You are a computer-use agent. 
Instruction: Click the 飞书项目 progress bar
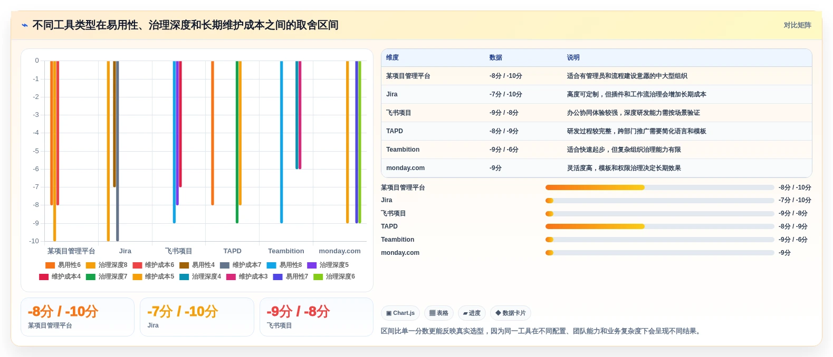click(659, 214)
